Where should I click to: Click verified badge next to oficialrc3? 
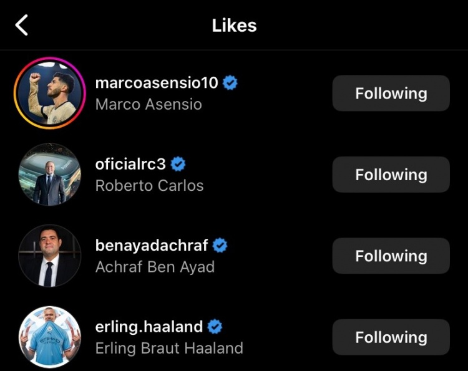pos(178,164)
